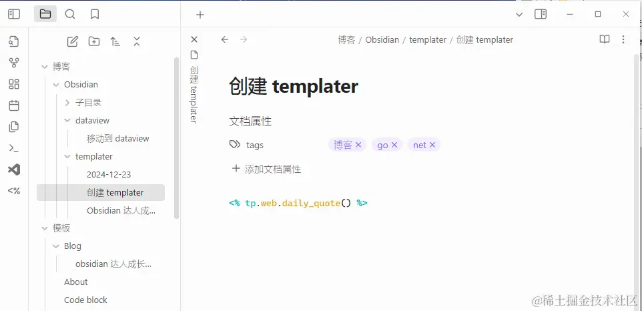Open the file explorer folder tab
This screenshot has height=311, width=642.
coord(45,14)
